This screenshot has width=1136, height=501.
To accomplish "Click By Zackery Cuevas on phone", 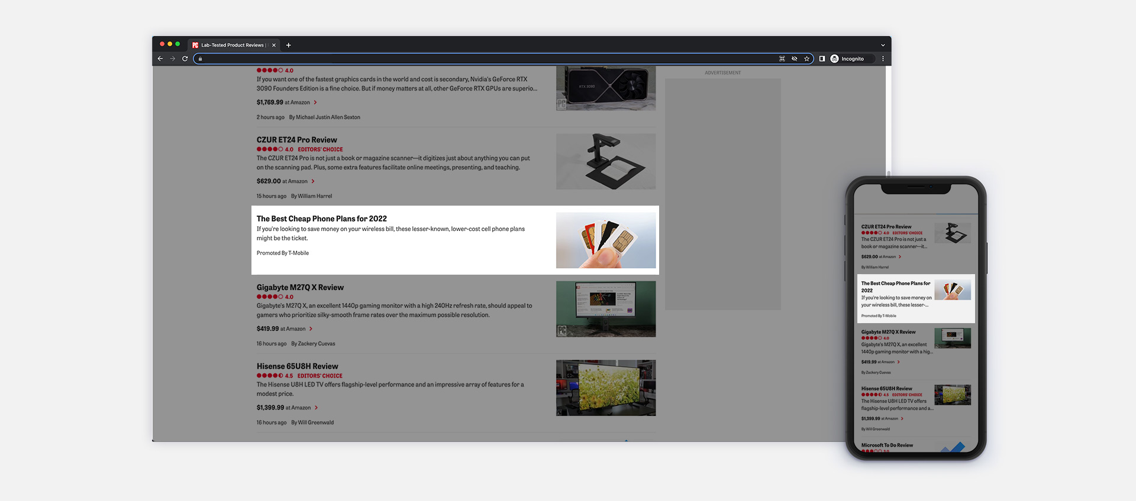I will point(876,373).
